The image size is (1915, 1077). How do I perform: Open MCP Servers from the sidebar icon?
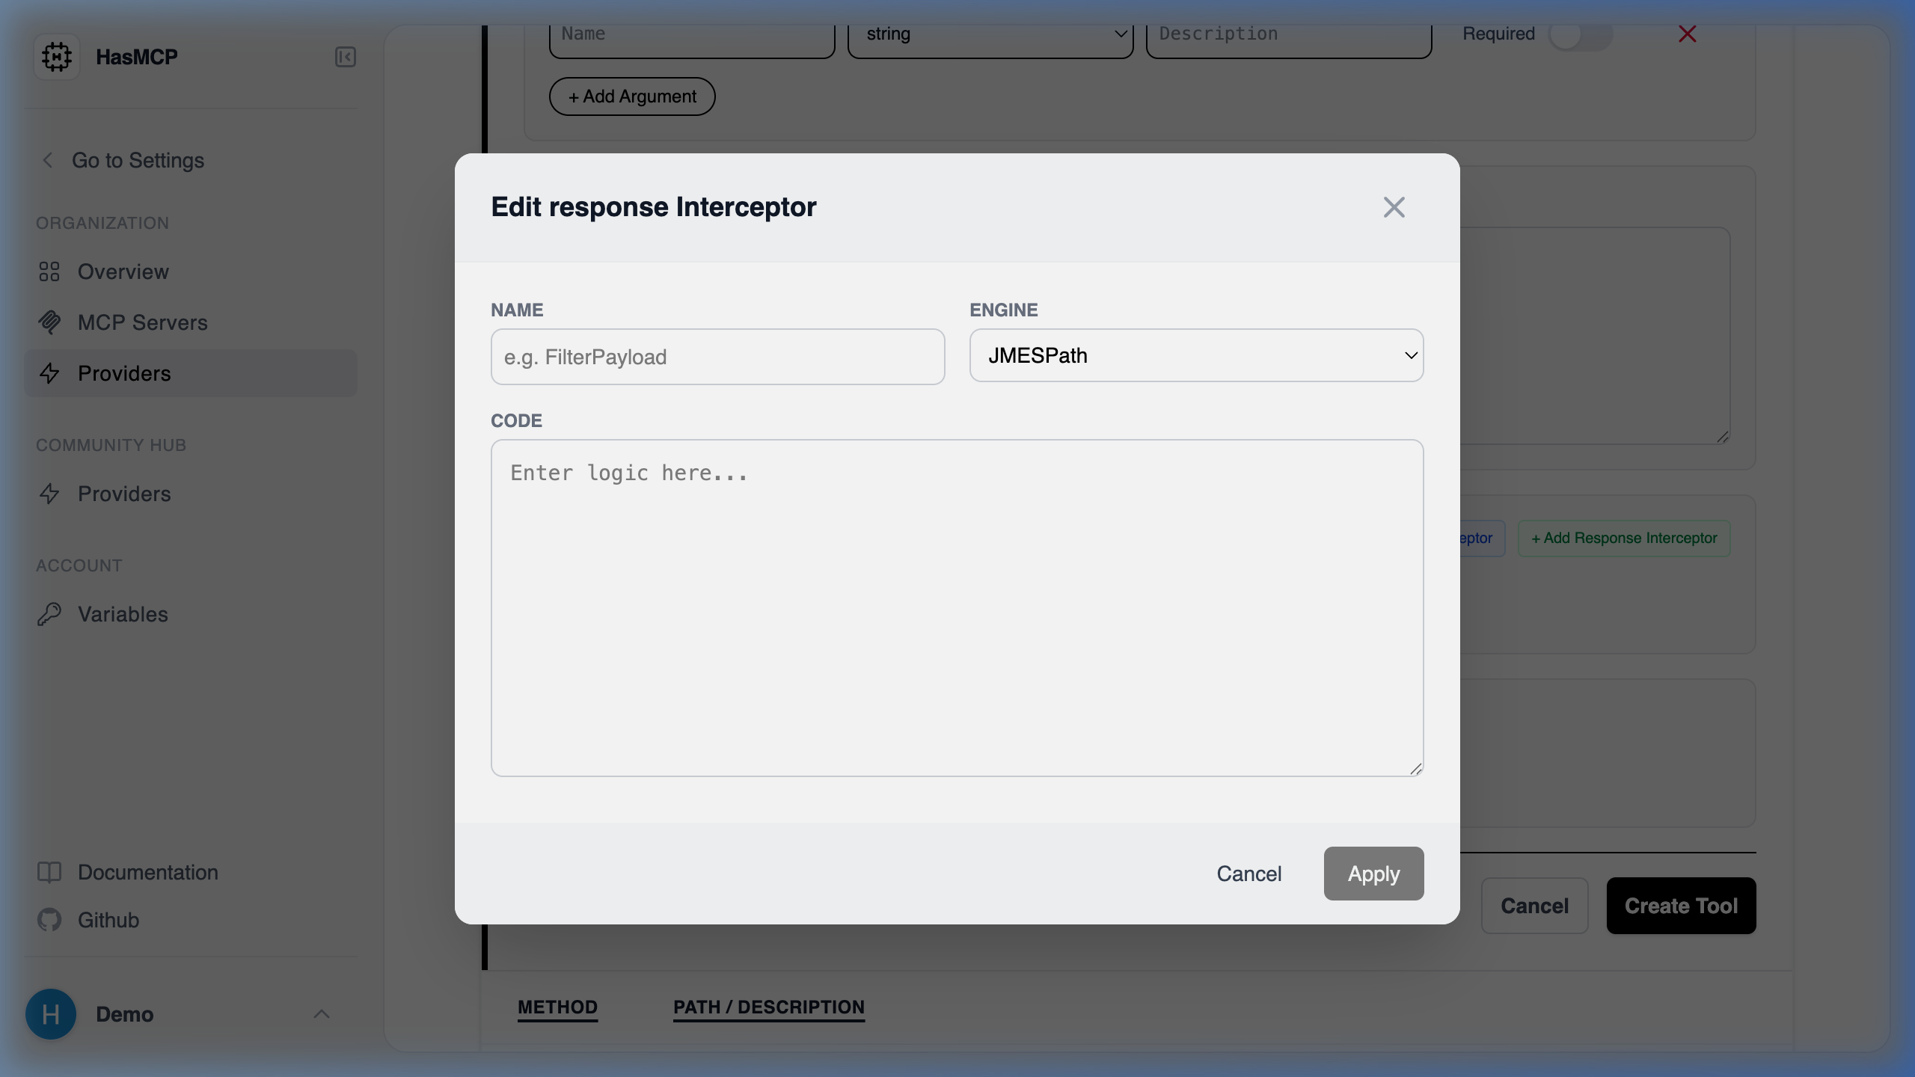[50, 322]
